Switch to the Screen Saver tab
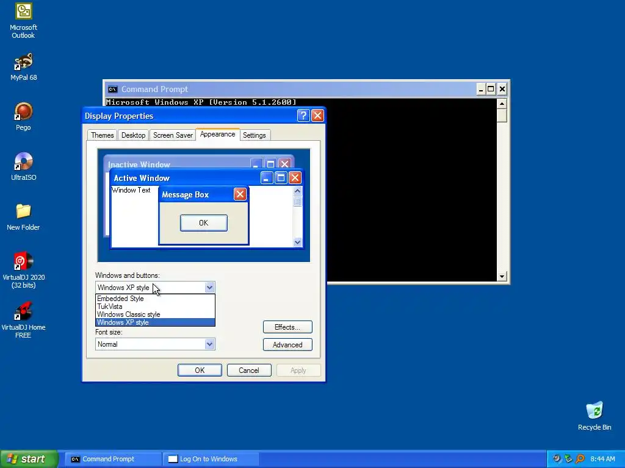The image size is (625, 468). pos(173,135)
